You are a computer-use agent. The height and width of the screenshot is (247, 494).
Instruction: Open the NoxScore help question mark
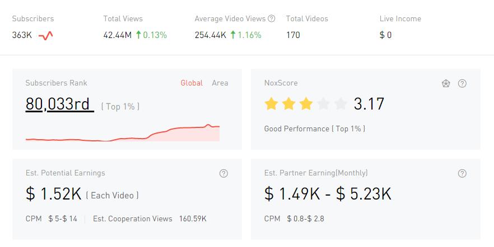pyautogui.click(x=462, y=83)
